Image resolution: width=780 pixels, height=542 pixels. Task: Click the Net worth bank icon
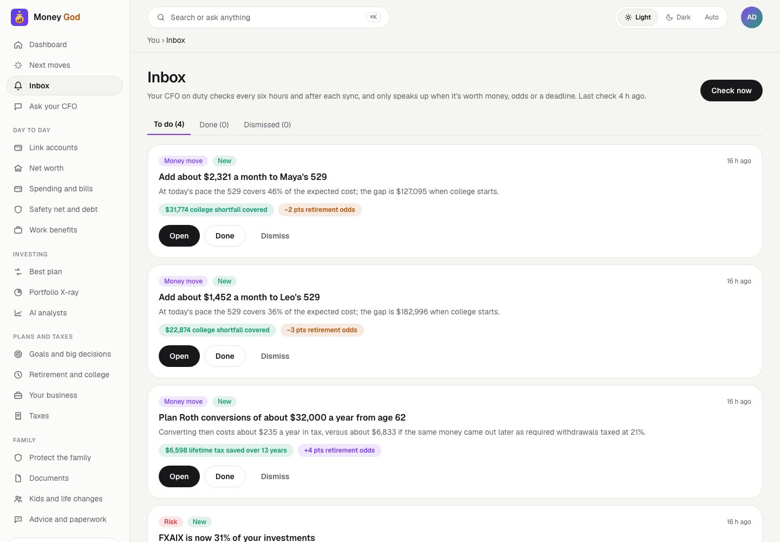pyautogui.click(x=18, y=168)
